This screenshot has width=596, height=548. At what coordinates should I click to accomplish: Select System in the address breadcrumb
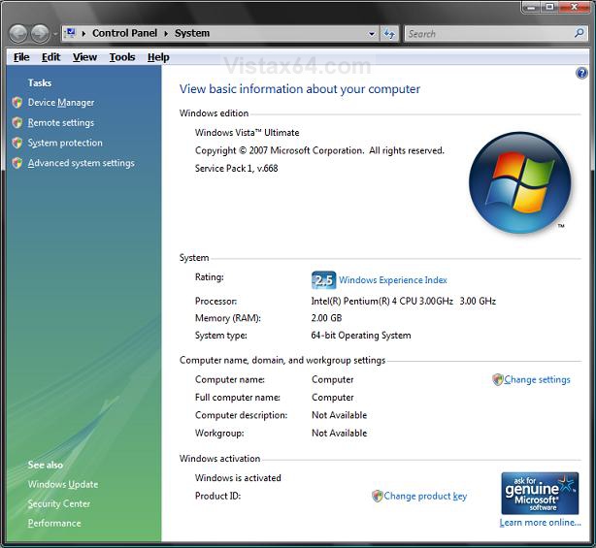[192, 33]
